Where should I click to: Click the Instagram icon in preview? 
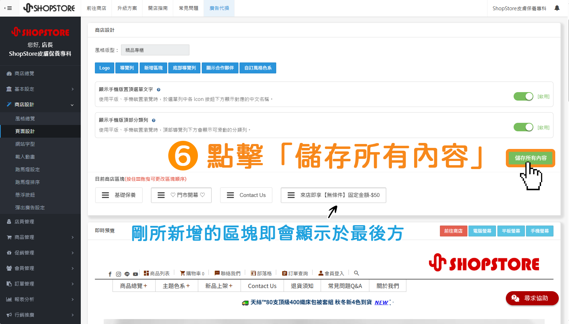119,274
